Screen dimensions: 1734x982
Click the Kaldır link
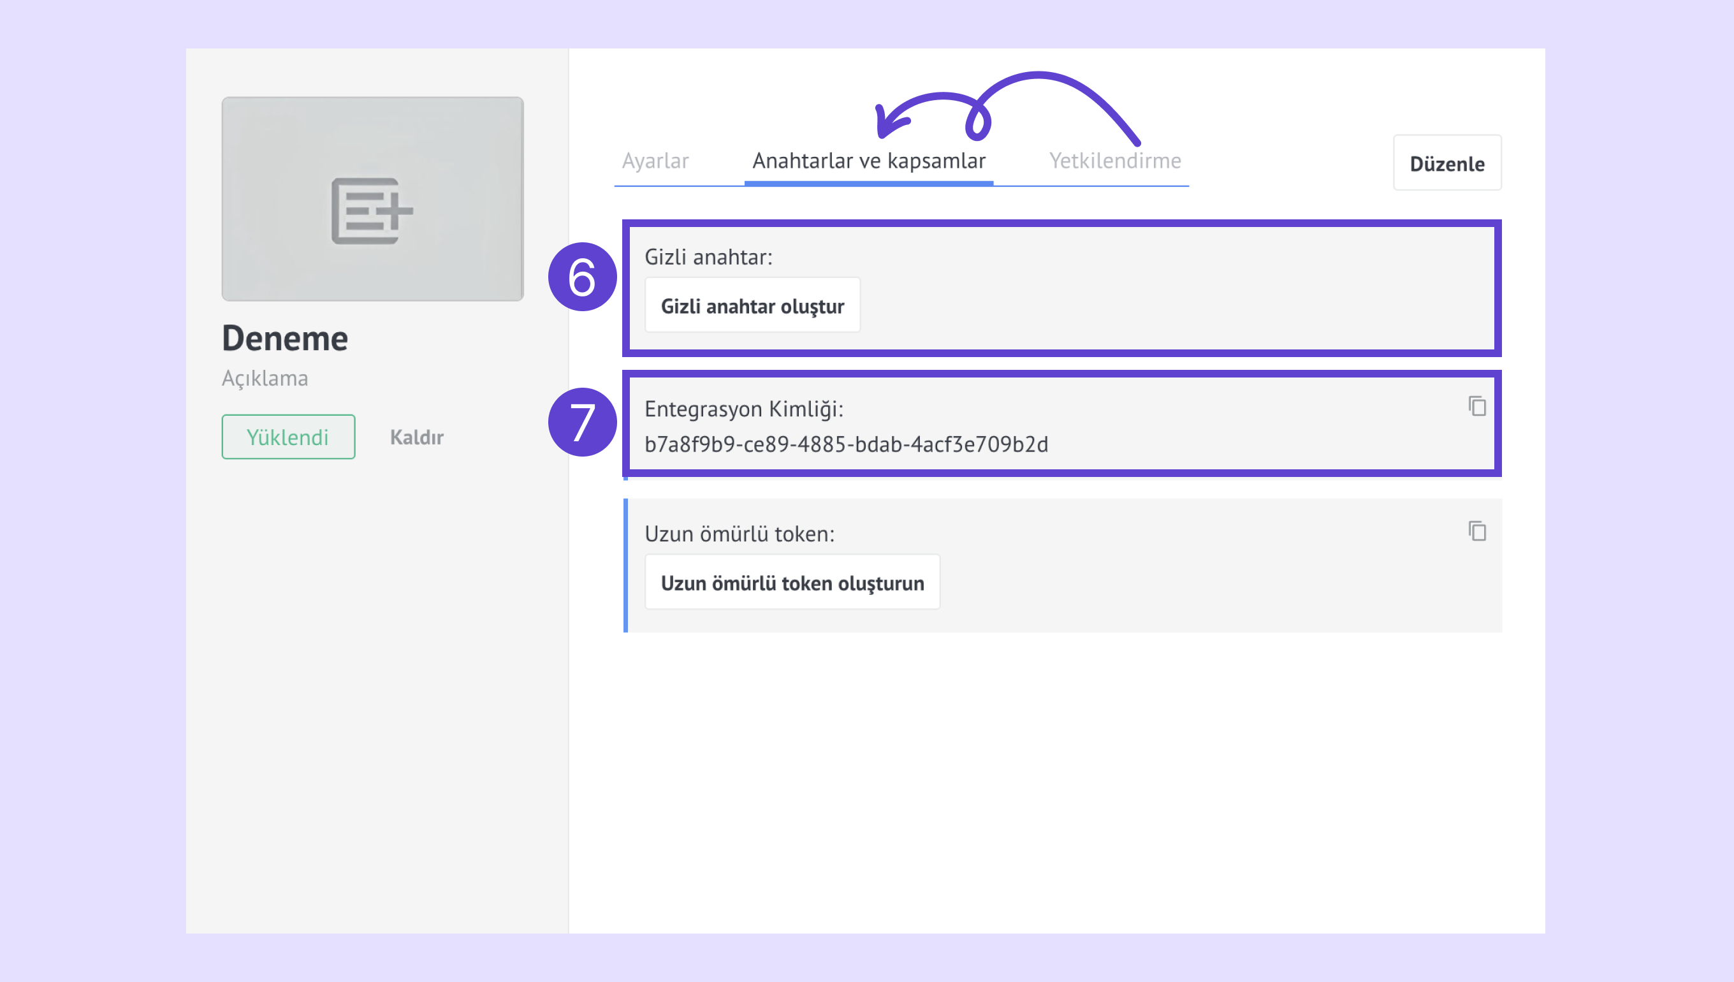pyautogui.click(x=416, y=437)
